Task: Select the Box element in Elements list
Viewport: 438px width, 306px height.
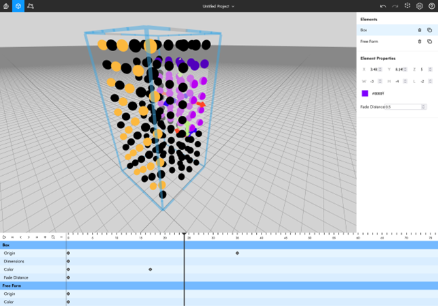Action: [397, 30]
